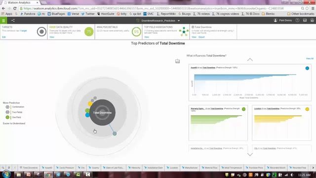Select the Location field tab

click(172, 168)
